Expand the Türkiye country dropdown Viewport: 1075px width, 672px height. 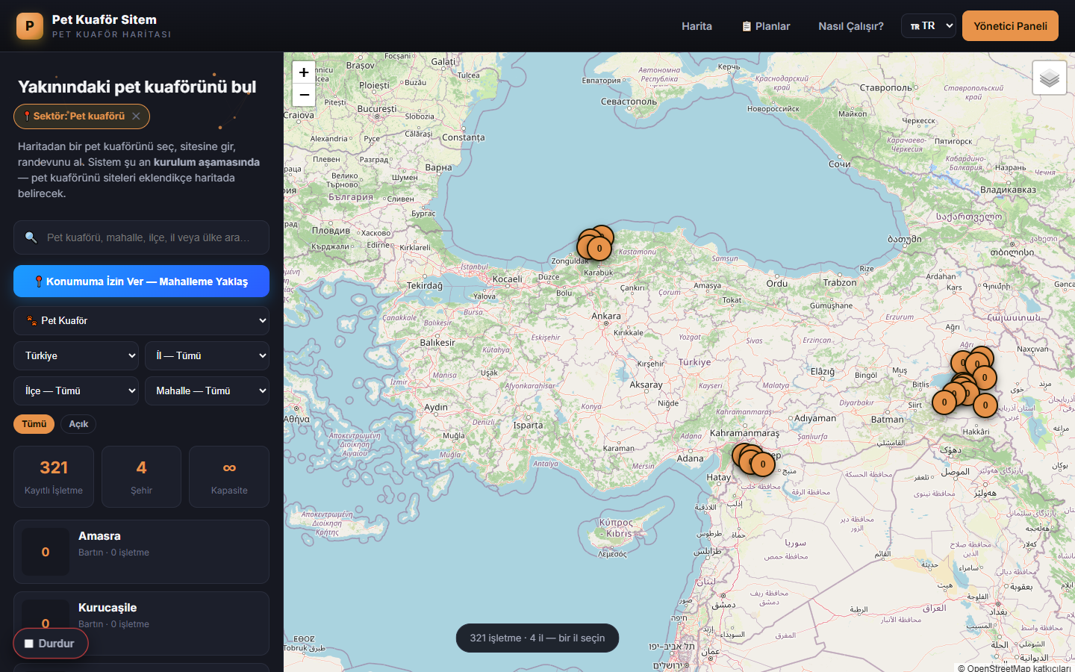click(x=76, y=355)
